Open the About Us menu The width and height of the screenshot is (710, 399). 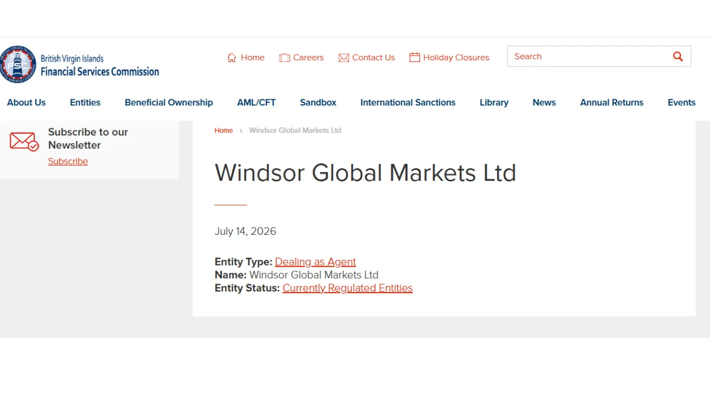(x=27, y=102)
